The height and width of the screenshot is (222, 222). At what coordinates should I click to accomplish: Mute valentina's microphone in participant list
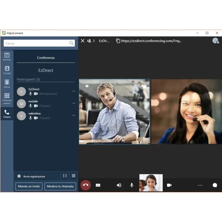(31, 118)
